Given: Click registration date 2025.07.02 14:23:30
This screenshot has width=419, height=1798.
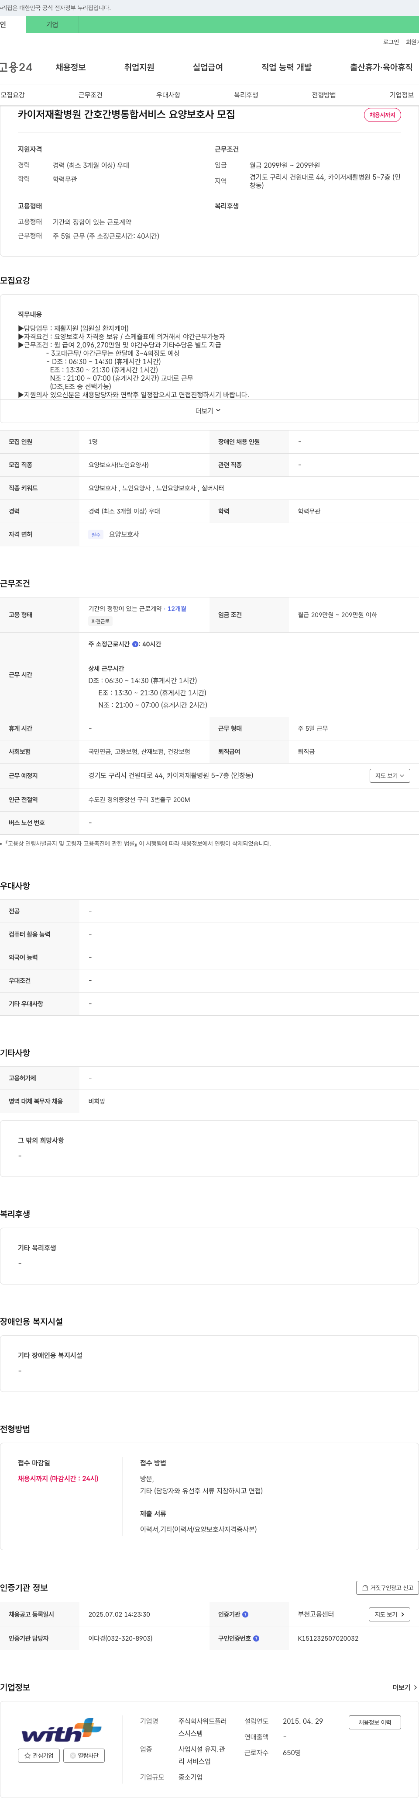Looking at the screenshot, I should (119, 1614).
